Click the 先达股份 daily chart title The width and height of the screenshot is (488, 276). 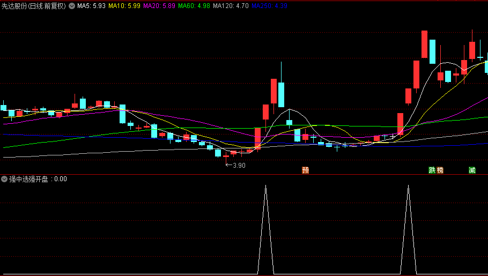pyautogui.click(x=33, y=6)
